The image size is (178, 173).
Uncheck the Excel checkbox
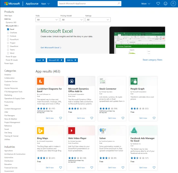click(x=8, y=29)
